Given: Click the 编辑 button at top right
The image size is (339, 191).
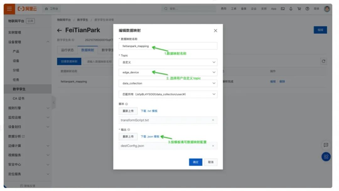Looking at the screenshot, I should [320, 30].
